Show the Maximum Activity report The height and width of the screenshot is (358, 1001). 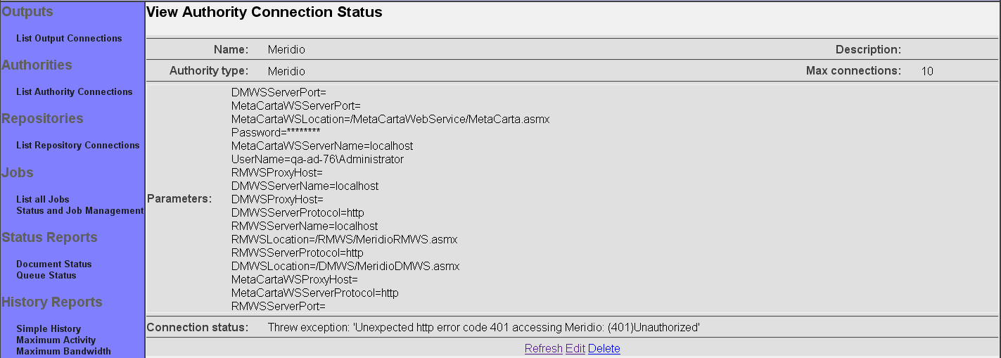point(56,340)
